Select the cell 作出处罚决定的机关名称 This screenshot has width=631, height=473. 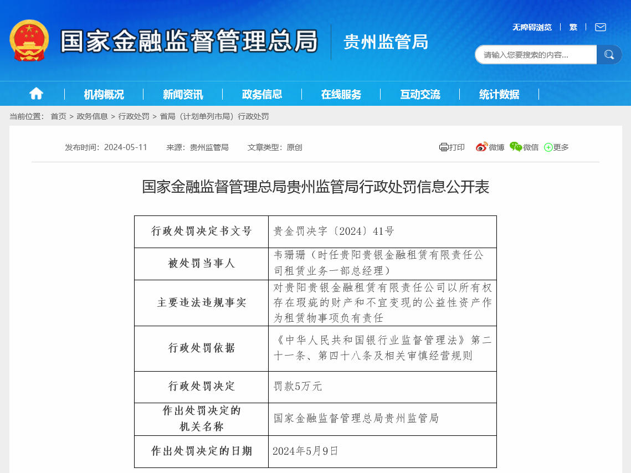click(x=201, y=419)
